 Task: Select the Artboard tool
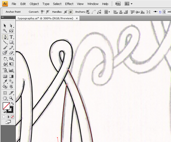(x=5, y=93)
